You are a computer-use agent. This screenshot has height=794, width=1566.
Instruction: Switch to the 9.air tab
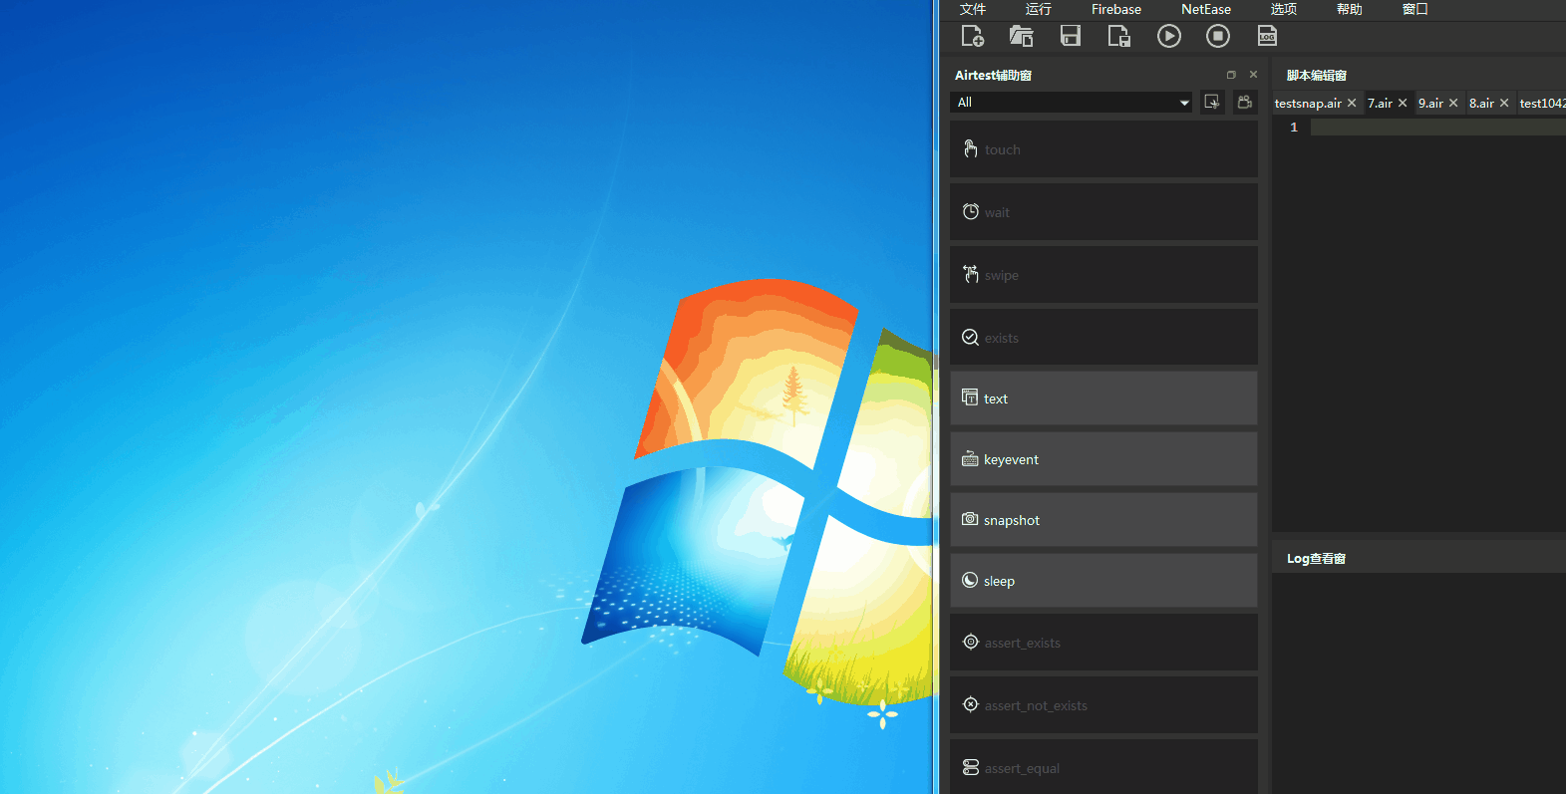[1430, 104]
